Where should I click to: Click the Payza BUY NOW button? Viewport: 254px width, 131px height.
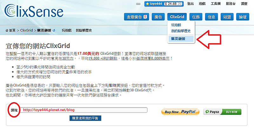coord(222,112)
